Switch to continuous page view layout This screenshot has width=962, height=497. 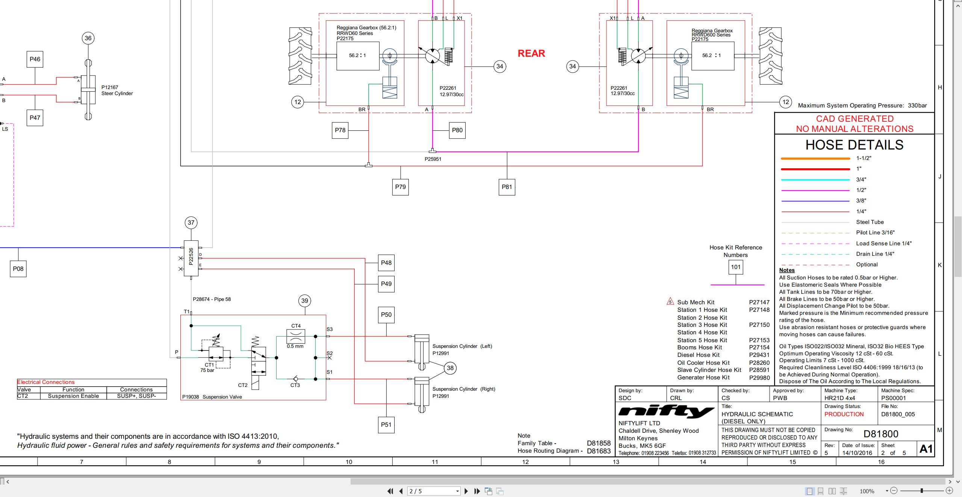(x=821, y=491)
